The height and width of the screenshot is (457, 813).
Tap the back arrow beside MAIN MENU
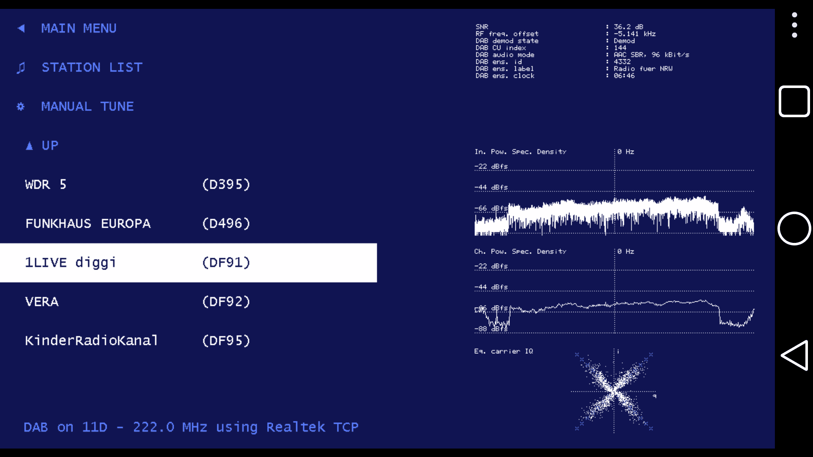point(21,28)
